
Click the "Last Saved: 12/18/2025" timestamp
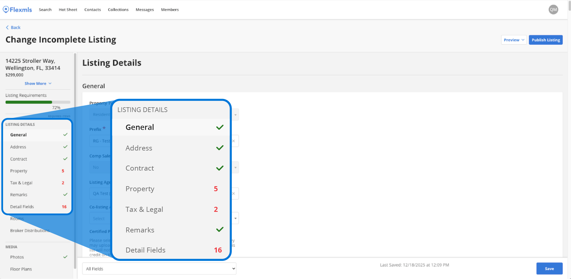(x=414, y=265)
